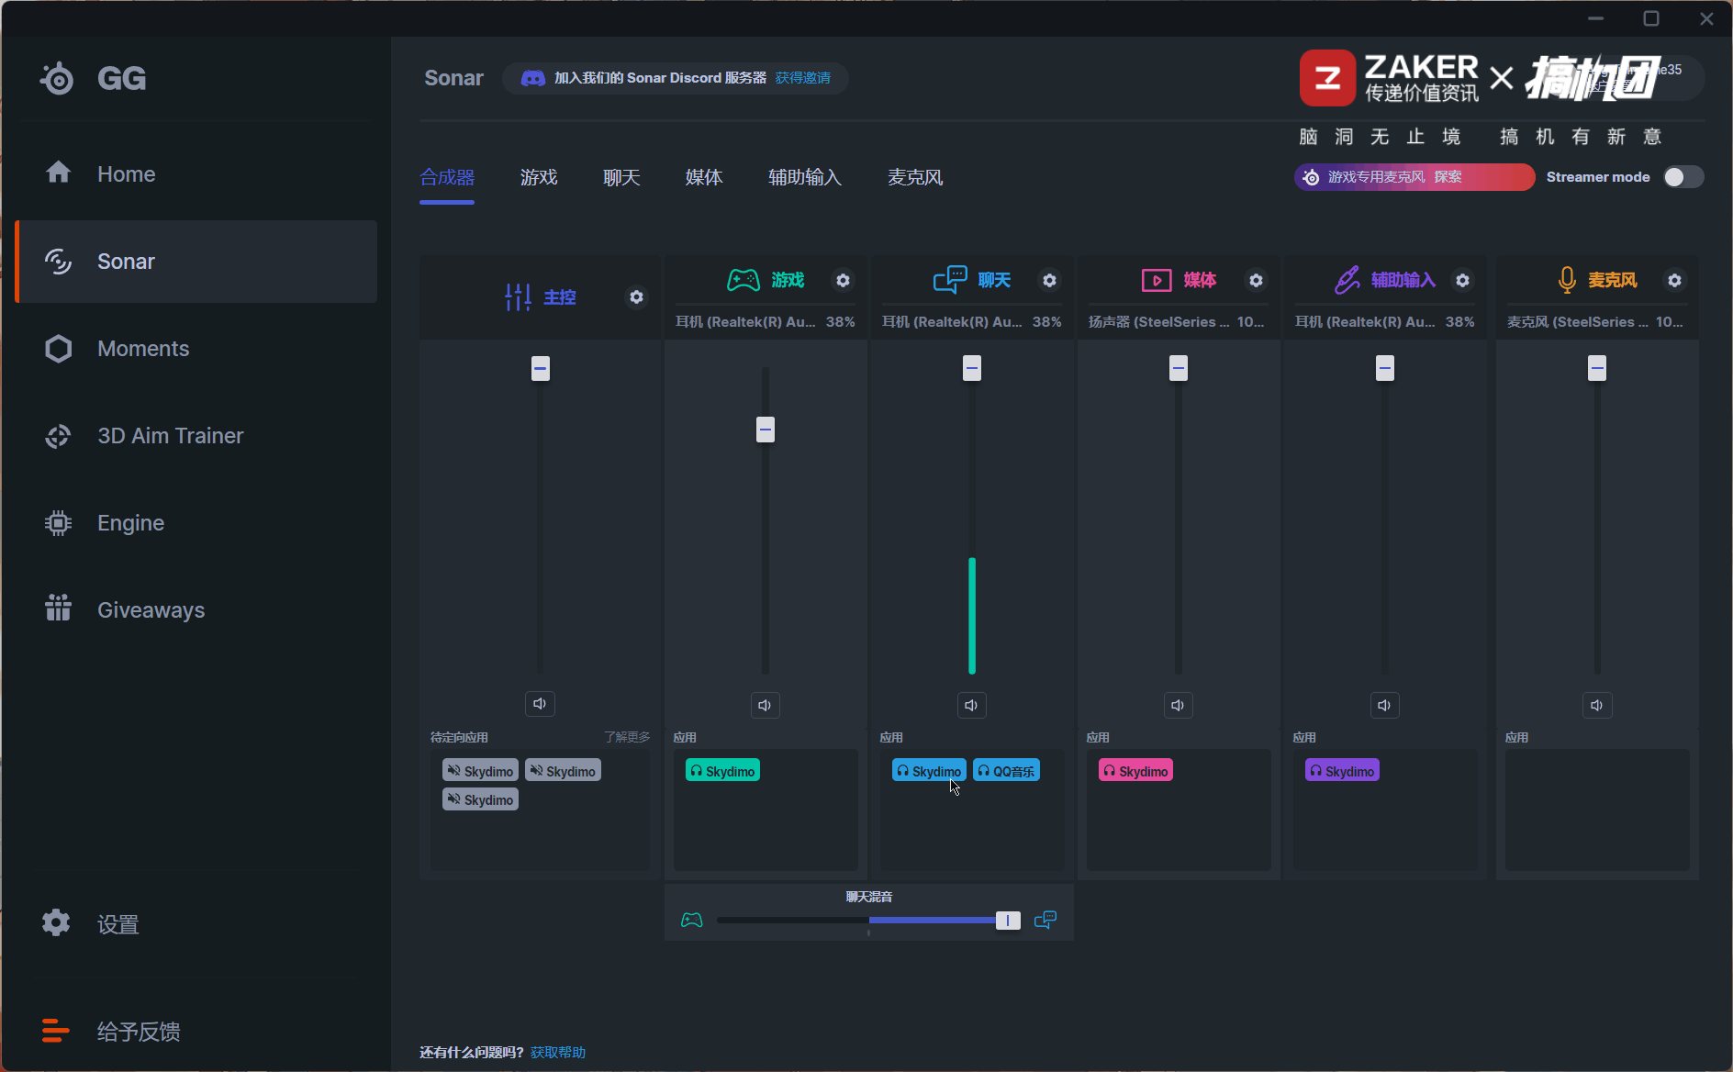Toggle Streamer mode switch

pos(1683,177)
